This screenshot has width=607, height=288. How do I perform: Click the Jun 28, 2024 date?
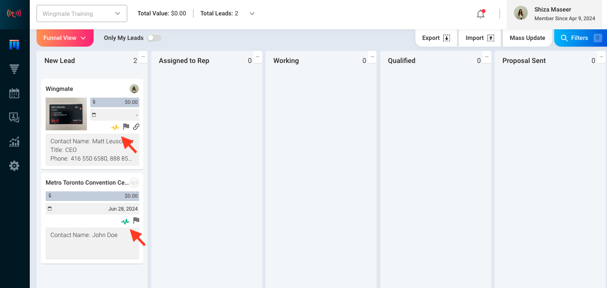(123, 209)
